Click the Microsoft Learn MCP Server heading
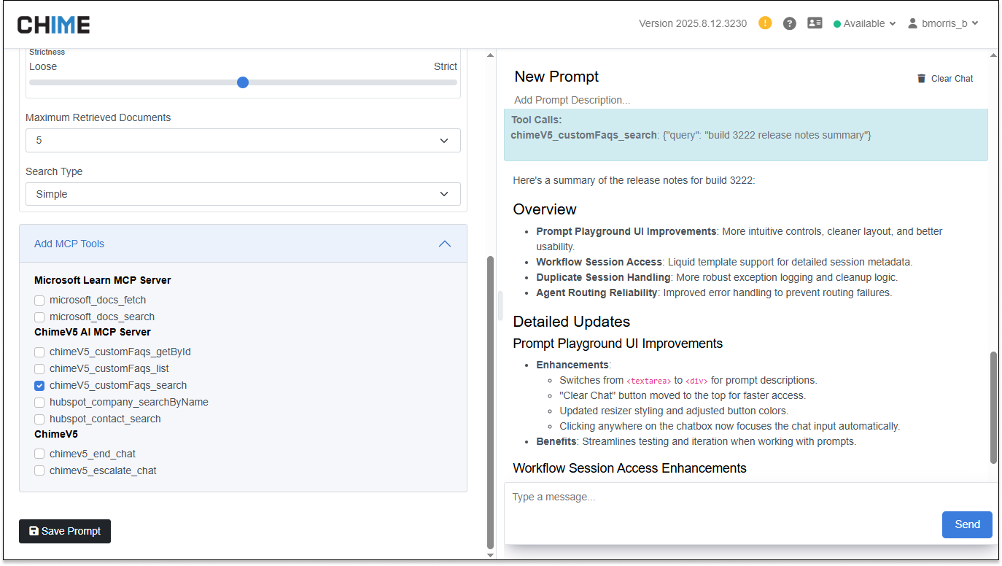The height and width of the screenshot is (566, 1002). [103, 280]
